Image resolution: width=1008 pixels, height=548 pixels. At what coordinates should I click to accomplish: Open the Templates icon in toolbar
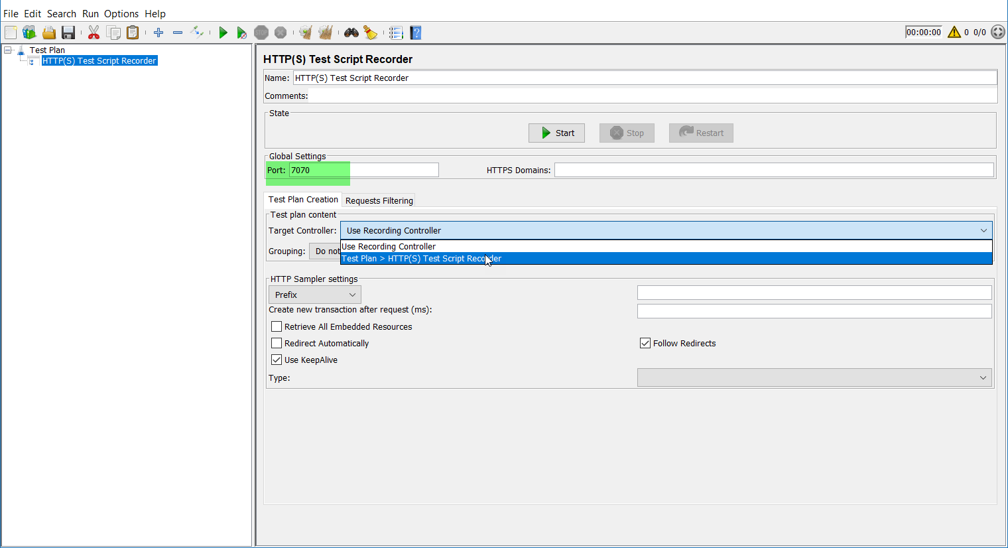pos(29,33)
